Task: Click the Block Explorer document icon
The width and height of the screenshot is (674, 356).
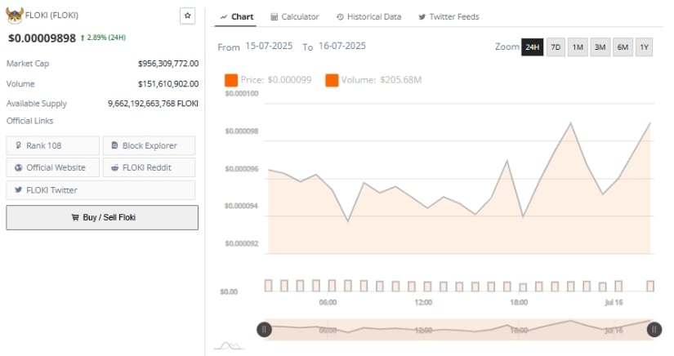Action: tap(114, 145)
